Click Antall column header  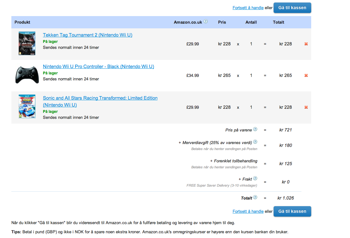click(x=251, y=22)
